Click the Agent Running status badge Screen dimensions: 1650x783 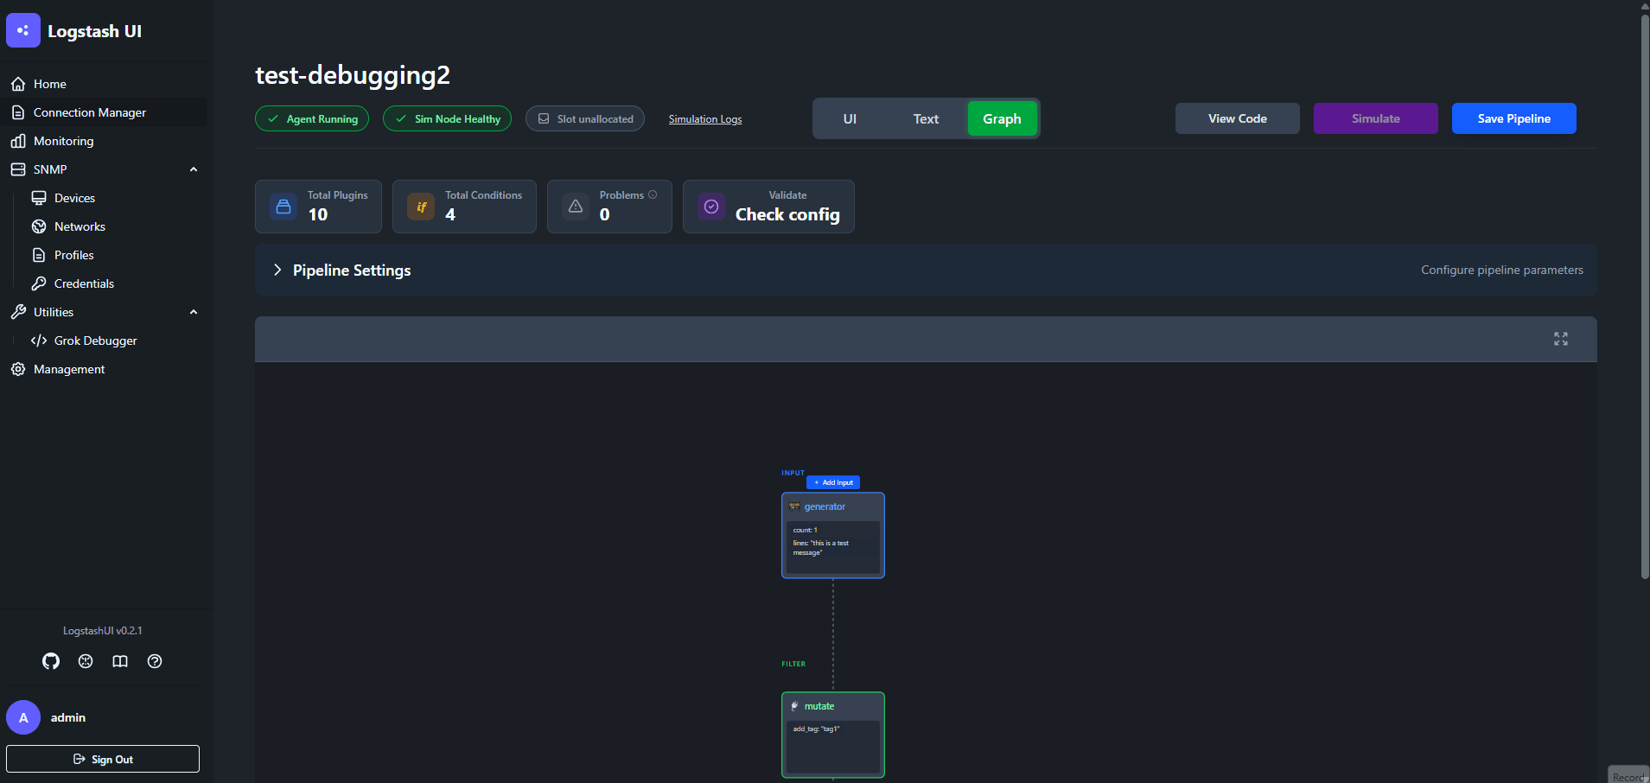pyautogui.click(x=312, y=118)
